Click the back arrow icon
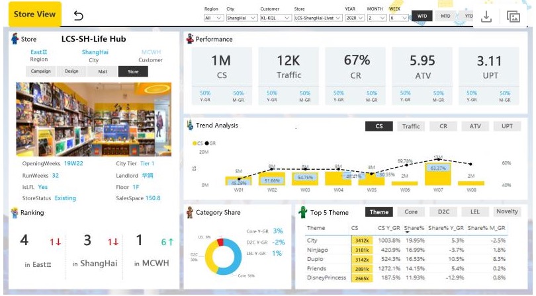 pyautogui.click(x=79, y=15)
